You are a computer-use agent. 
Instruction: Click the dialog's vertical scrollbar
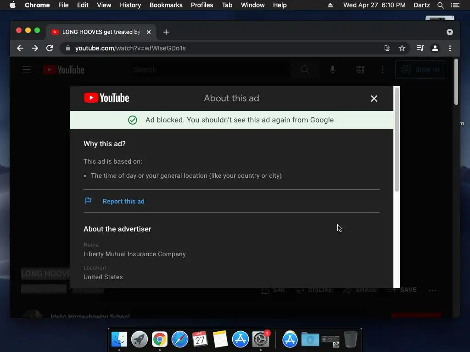[x=397, y=140]
